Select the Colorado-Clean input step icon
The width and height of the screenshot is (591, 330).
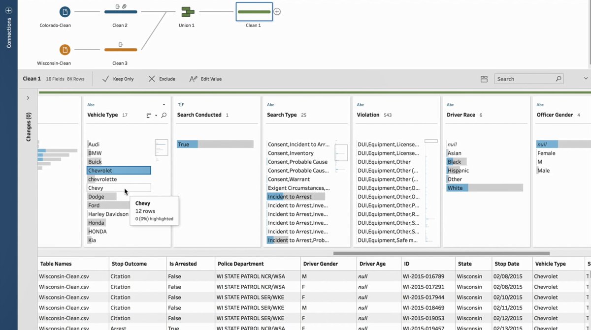click(65, 12)
